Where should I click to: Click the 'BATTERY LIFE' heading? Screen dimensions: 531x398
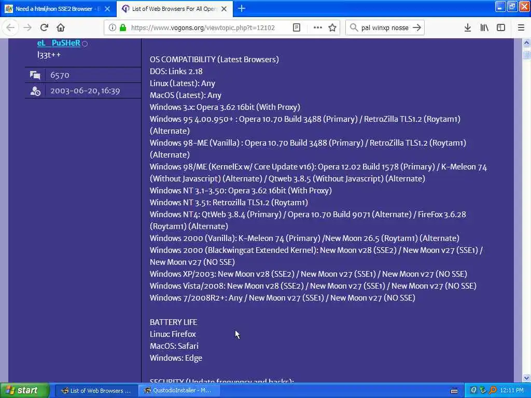[x=173, y=322]
